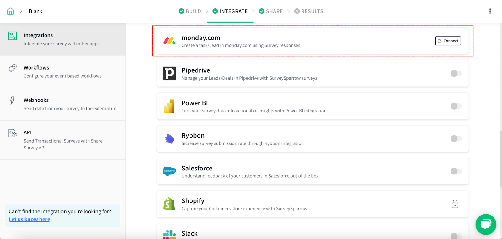Click the Shopify lock icon

pyautogui.click(x=455, y=204)
